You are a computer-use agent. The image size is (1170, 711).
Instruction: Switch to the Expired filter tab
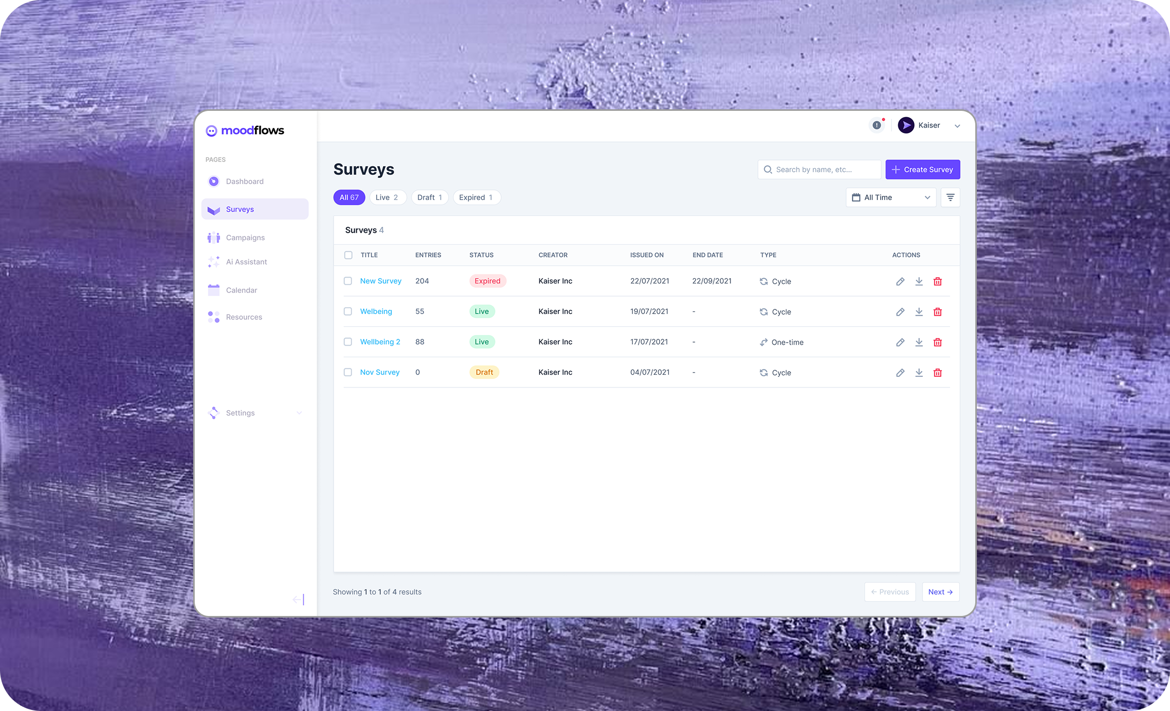click(x=476, y=197)
